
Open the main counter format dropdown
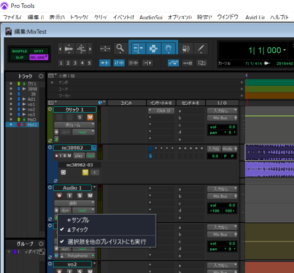pyautogui.click(x=285, y=50)
